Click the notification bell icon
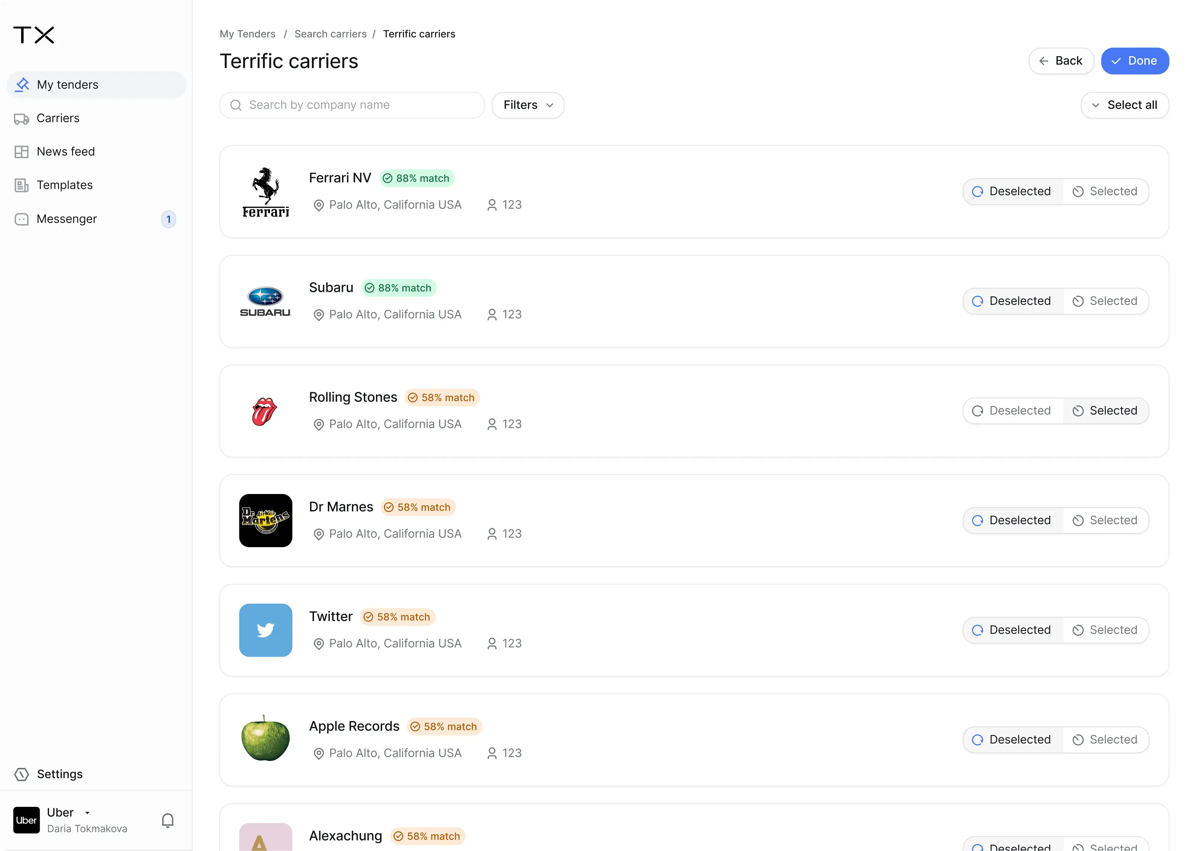The height and width of the screenshot is (851, 1196). 168,820
